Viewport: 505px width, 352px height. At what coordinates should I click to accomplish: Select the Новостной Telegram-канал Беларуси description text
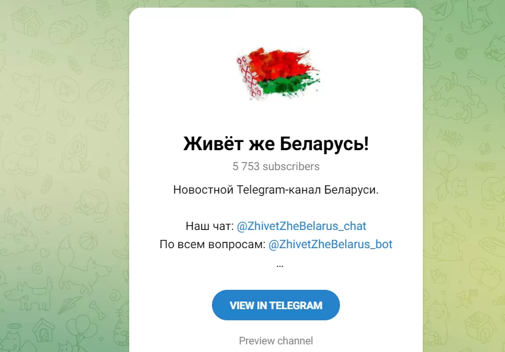(276, 190)
